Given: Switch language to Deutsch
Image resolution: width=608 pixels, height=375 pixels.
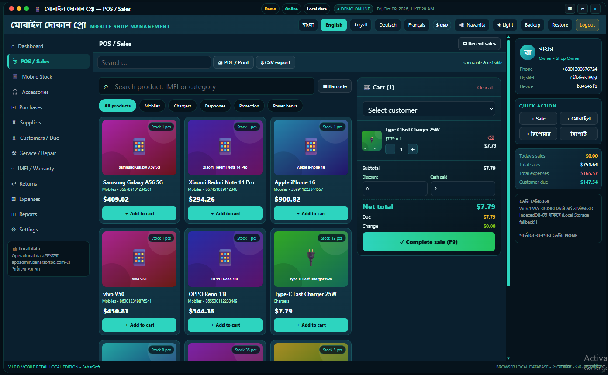Looking at the screenshot, I should 388,25.
